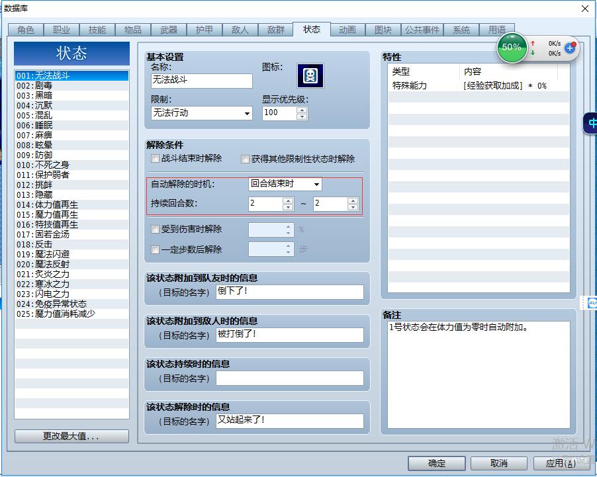
Task: Click the enemy message field 被打倒了!
Action: click(290, 335)
